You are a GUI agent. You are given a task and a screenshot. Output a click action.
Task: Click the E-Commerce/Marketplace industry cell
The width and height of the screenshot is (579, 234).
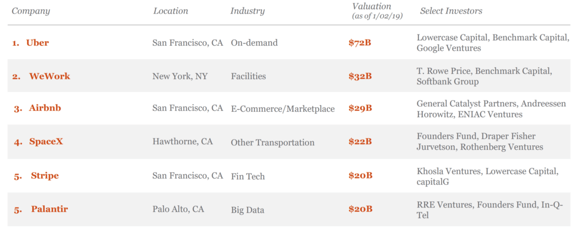(x=283, y=109)
